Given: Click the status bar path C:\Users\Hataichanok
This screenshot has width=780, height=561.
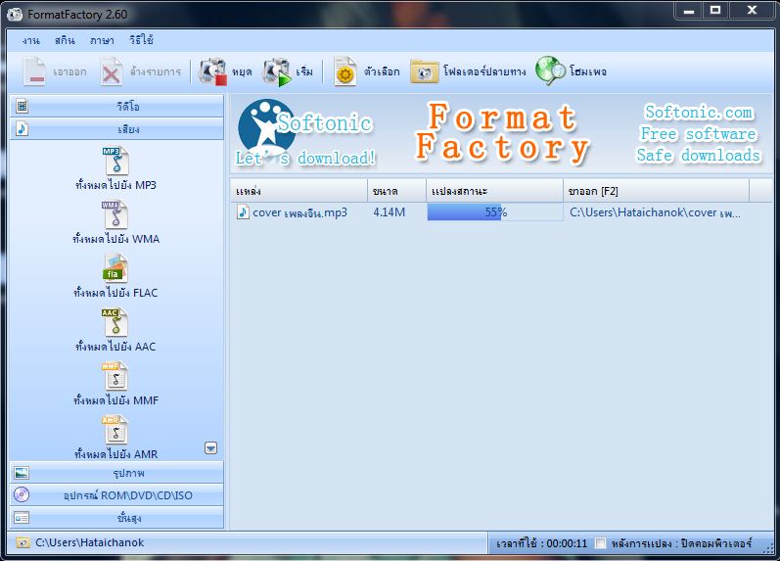Looking at the screenshot, I should tap(89, 542).
